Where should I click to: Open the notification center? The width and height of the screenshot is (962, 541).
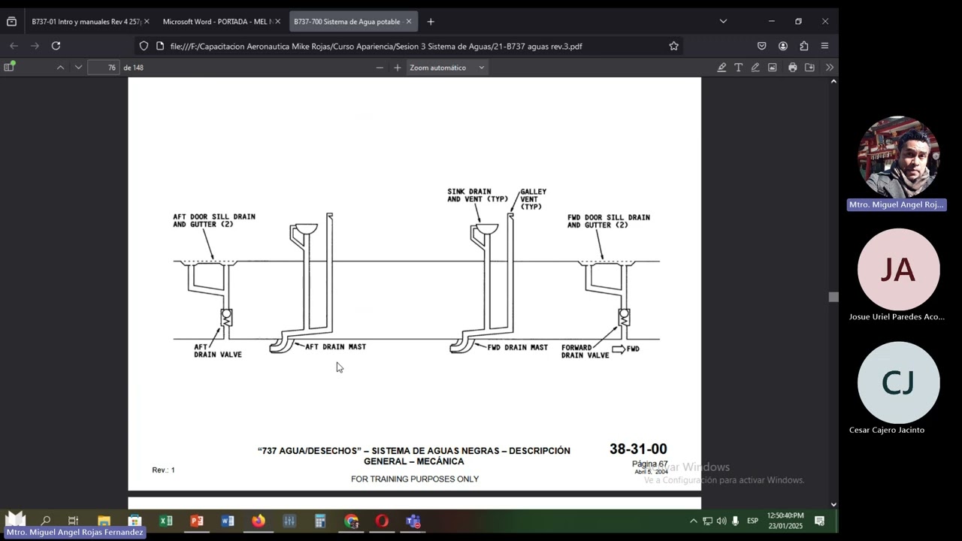point(820,521)
